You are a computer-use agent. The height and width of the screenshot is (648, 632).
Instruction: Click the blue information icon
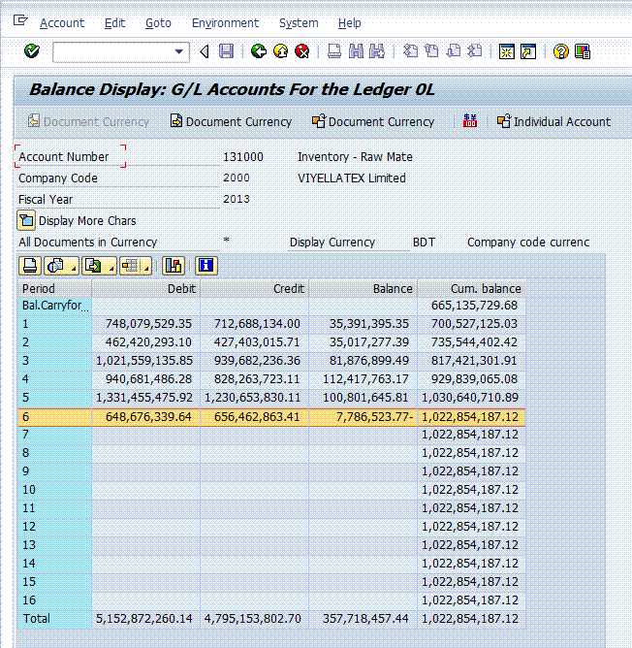pyautogui.click(x=205, y=266)
